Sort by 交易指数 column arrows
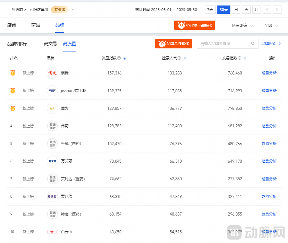288x243 pixels. point(245,58)
